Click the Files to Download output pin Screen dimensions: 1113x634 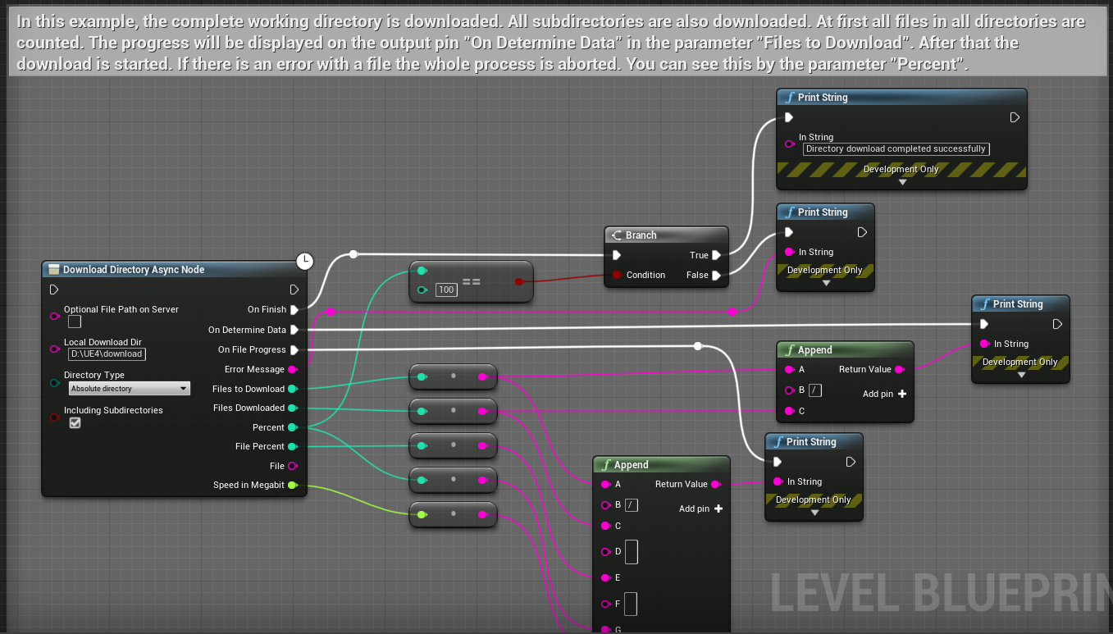(x=292, y=389)
